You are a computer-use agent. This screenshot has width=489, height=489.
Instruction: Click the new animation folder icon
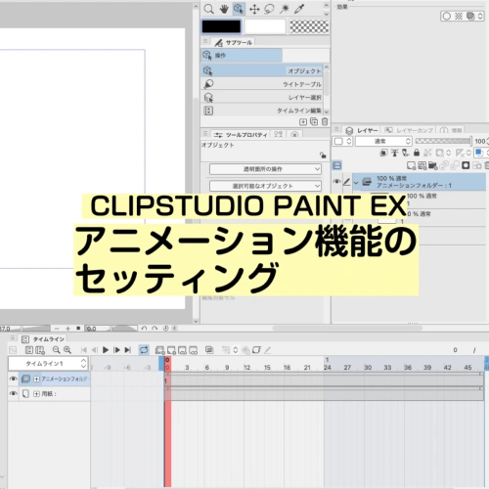(159, 350)
